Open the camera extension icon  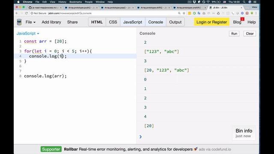(204, 13)
